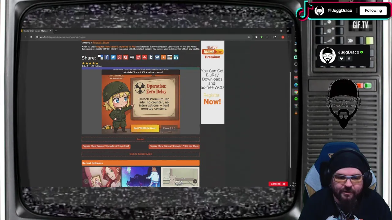Screen dimensions: 392x220
Task: Click 'Click to Remove ADS' link
Action: click(141, 154)
